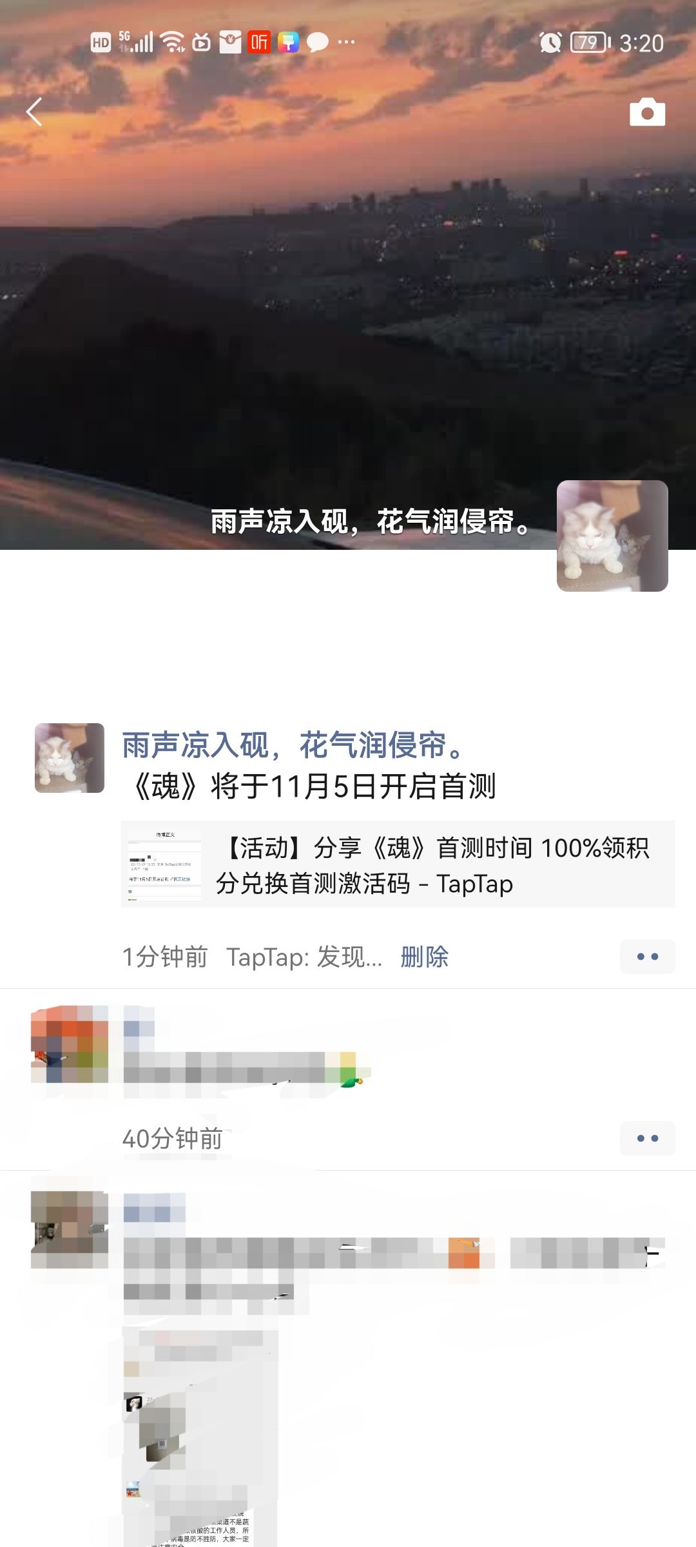Tap the back arrow icon

[x=34, y=112]
